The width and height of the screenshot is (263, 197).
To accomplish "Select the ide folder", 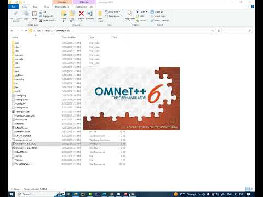I will click(x=17, y=51).
